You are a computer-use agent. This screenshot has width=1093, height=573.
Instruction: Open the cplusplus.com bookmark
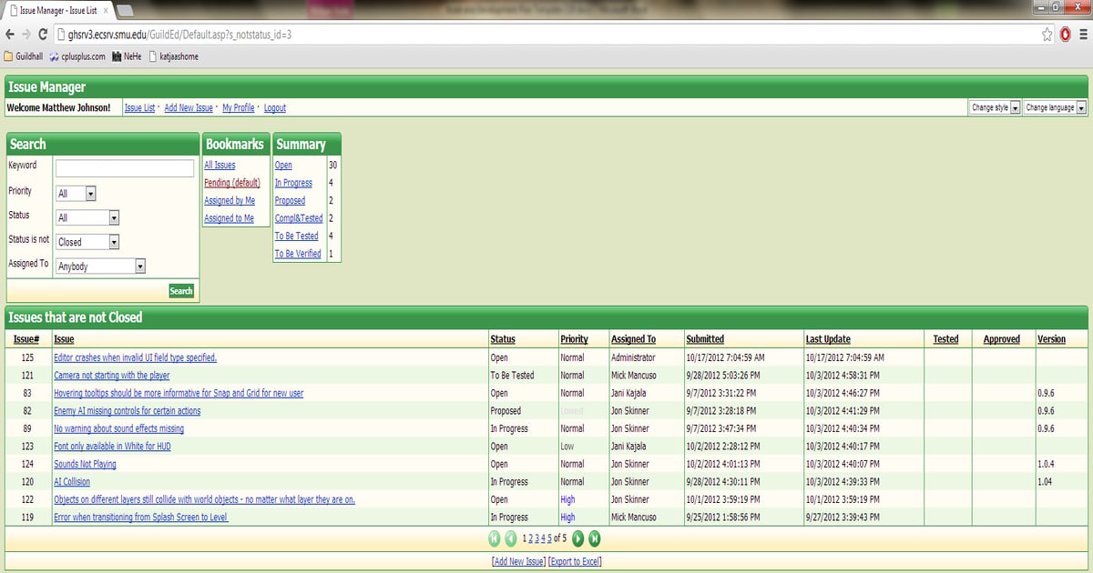click(x=77, y=56)
